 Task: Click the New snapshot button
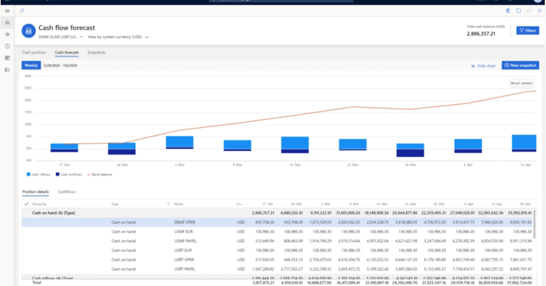pos(520,66)
